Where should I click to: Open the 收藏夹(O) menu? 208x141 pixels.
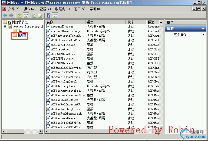click(x=62, y=9)
